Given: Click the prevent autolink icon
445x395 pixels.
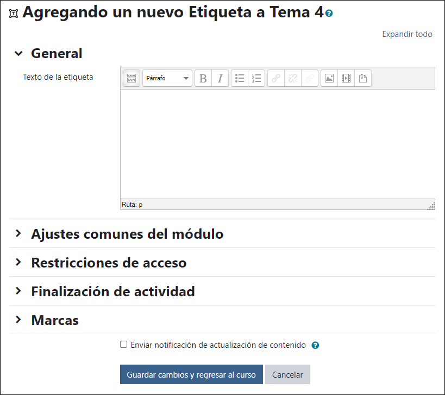Looking at the screenshot, I should pos(310,78).
